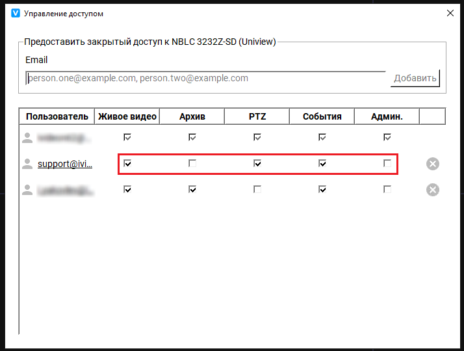The width and height of the screenshot is (464, 351).
Task: Enable PTZ checkbox in last user row
Action: 257,189
